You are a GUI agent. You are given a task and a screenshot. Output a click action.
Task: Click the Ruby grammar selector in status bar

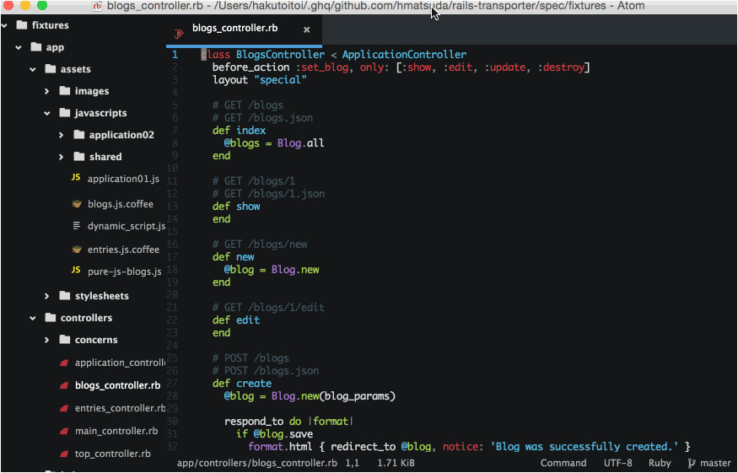tap(660, 463)
